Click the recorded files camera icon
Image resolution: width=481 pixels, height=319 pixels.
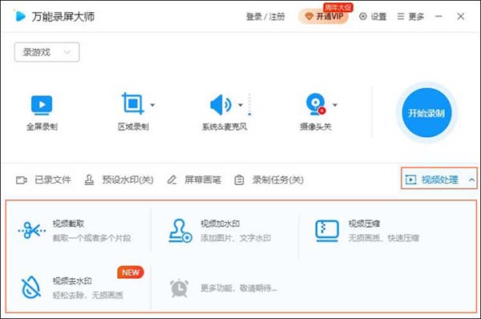pos(22,180)
